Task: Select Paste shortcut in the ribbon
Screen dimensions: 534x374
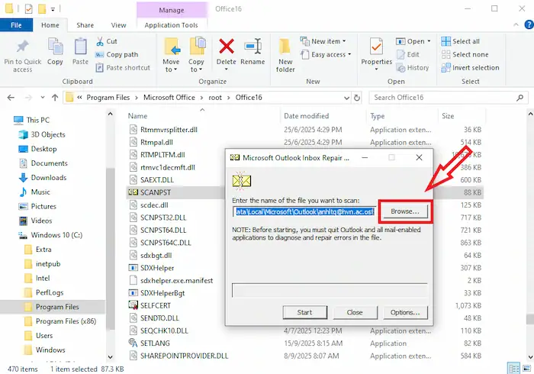Action: coord(123,68)
